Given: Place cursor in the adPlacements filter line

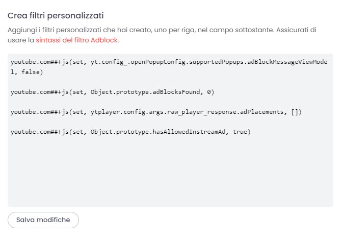Looking at the screenshot, I should click(x=156, y=112).
